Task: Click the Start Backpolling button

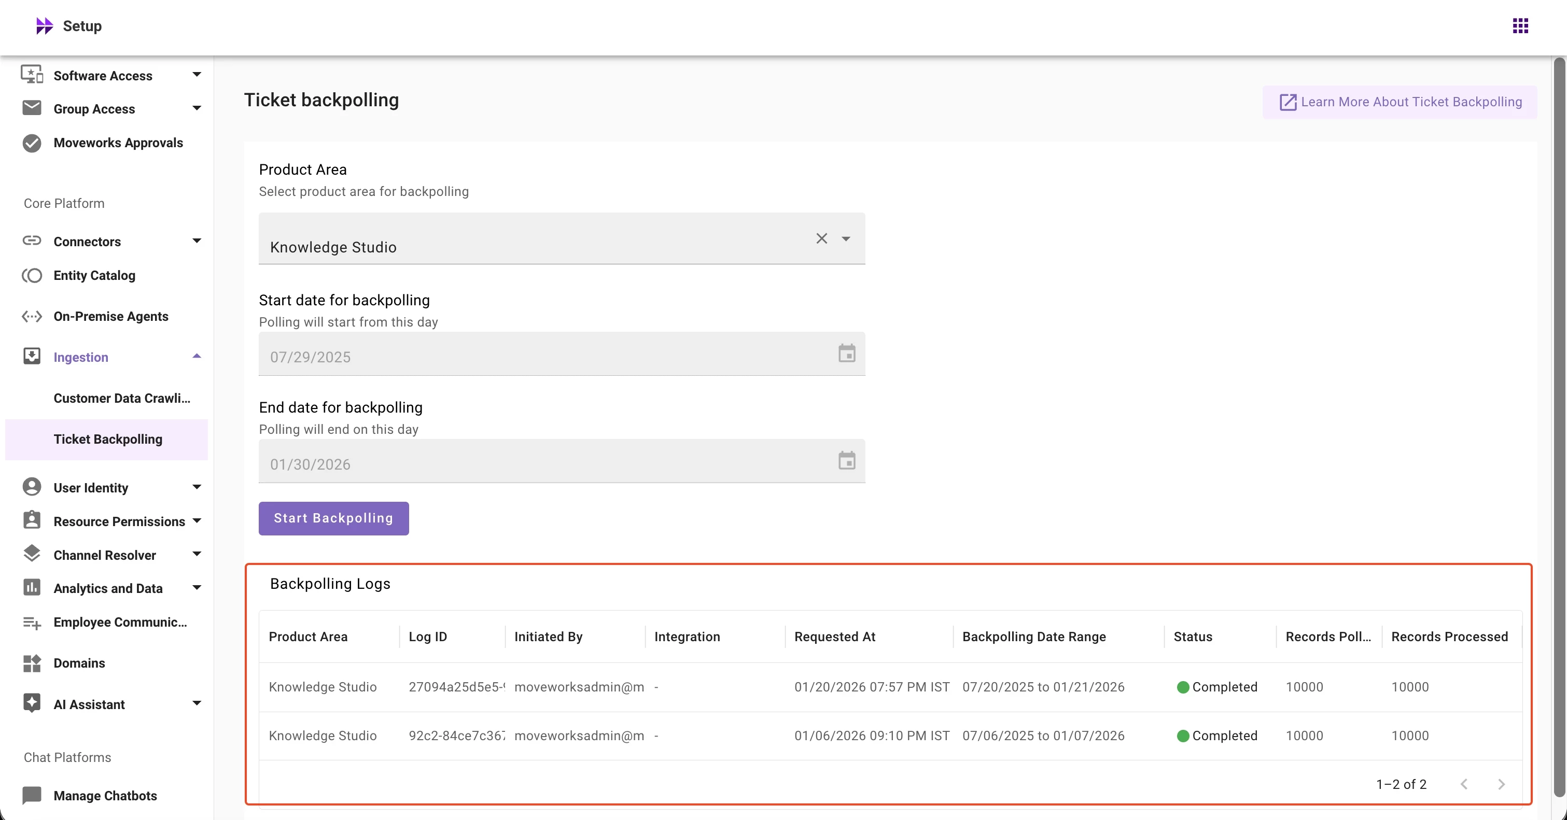Action: tap(333, 518)
